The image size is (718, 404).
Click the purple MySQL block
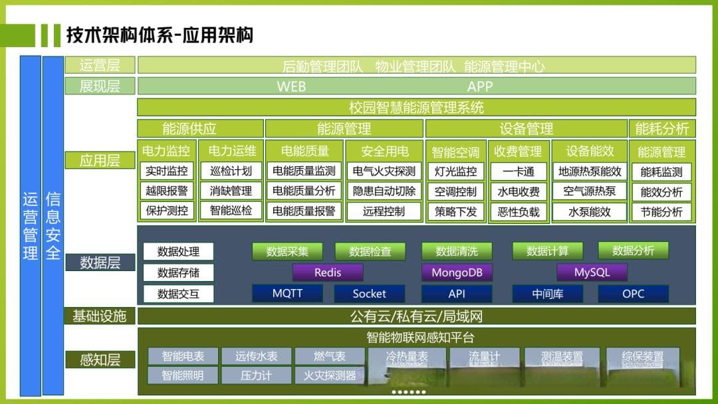tap(592, 272)
